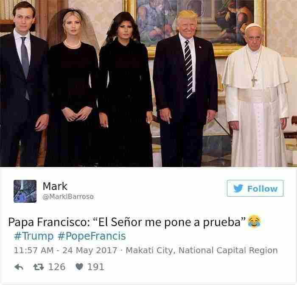This screenshot has width=297, height=285.
Task: Click the @MarkIBarroso handle
Action: tap(68, 197)
